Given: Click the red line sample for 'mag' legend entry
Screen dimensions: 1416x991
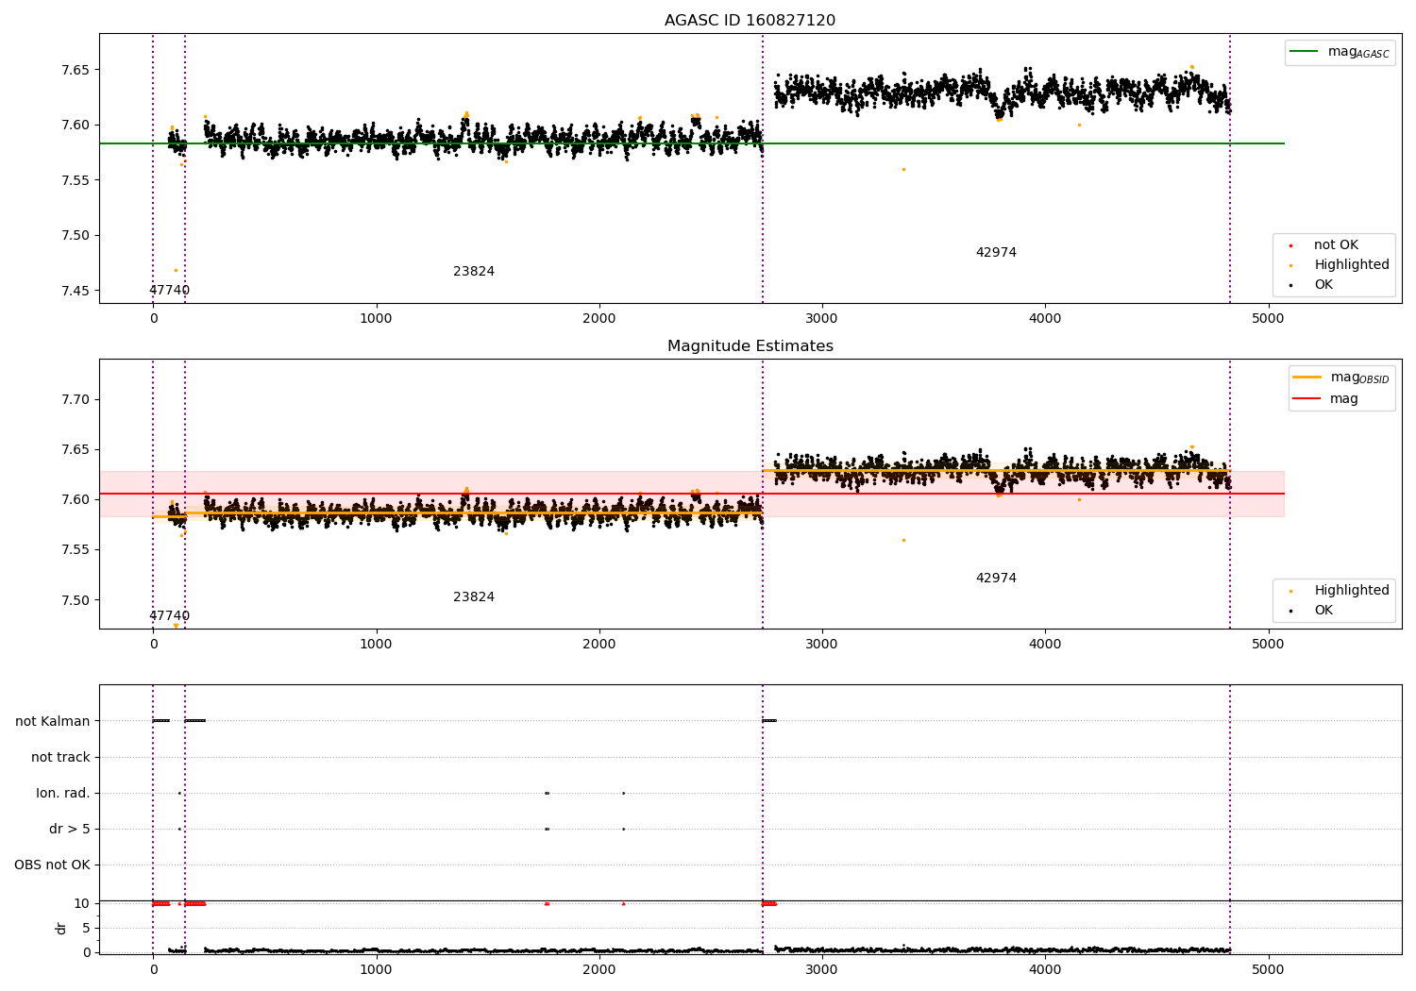Looking at the screenshot, I should (x=1307, y=398).
